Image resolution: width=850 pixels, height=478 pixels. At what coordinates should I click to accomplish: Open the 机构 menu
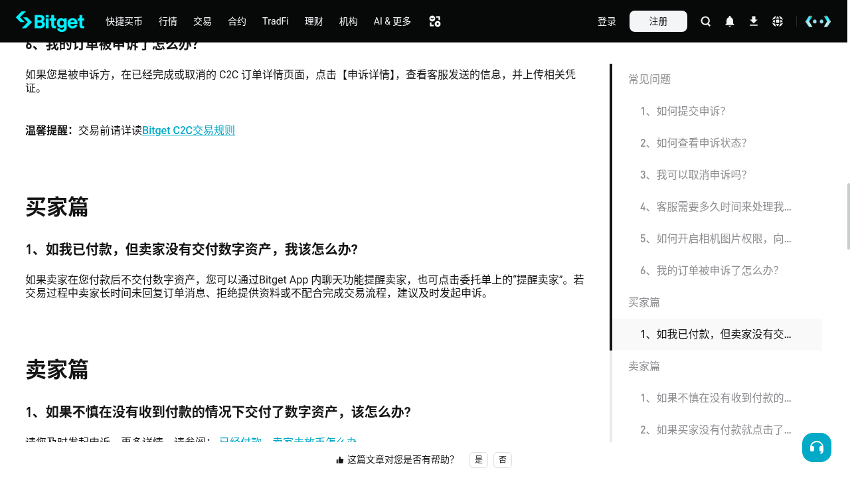349,21
